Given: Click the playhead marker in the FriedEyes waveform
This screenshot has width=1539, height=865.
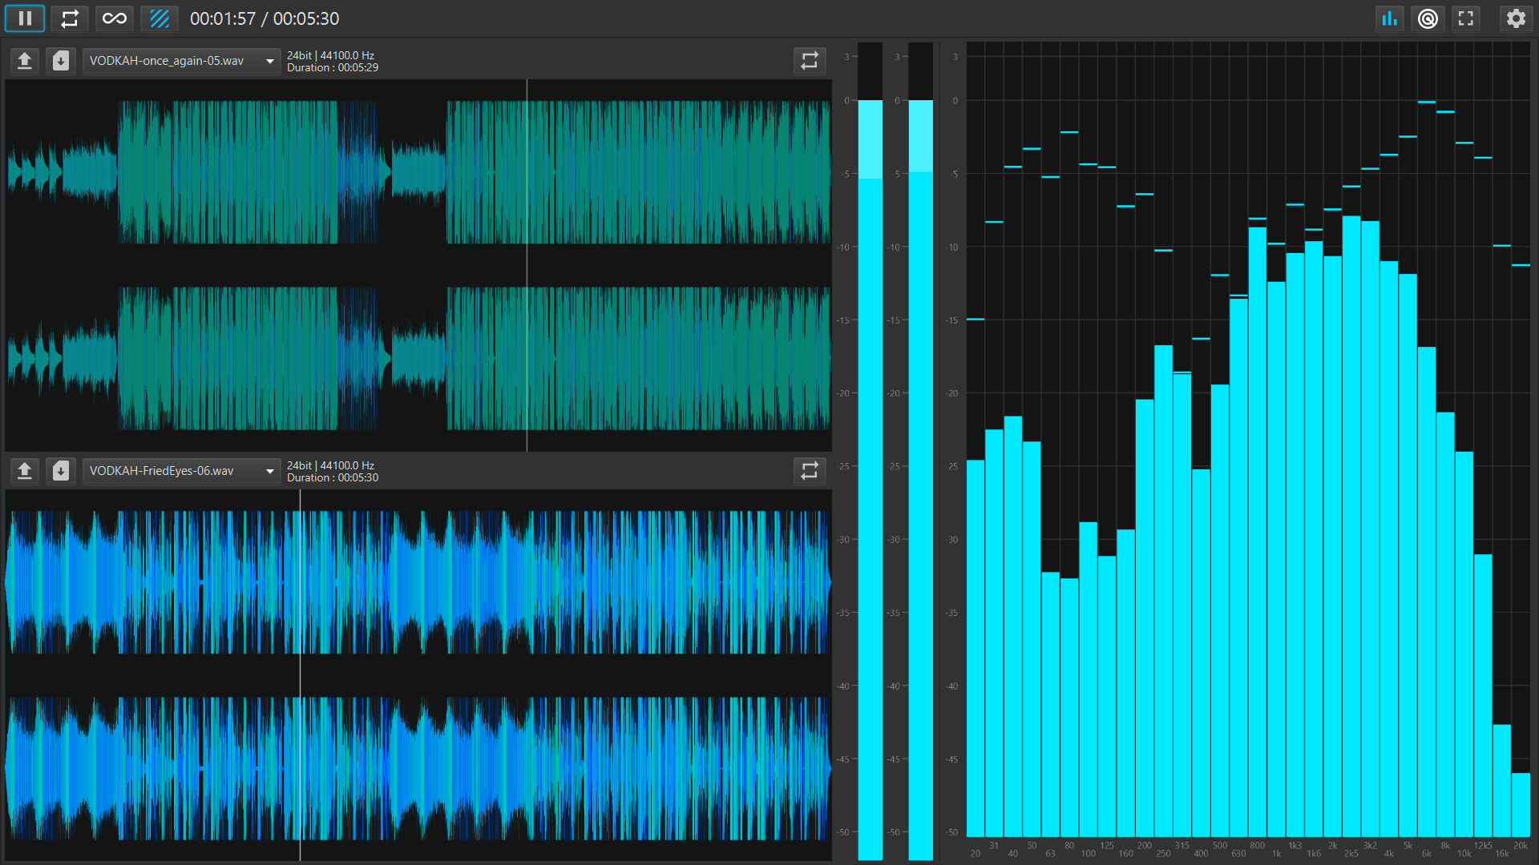Looking at the screenshot, I should click(x=301, y=675).
